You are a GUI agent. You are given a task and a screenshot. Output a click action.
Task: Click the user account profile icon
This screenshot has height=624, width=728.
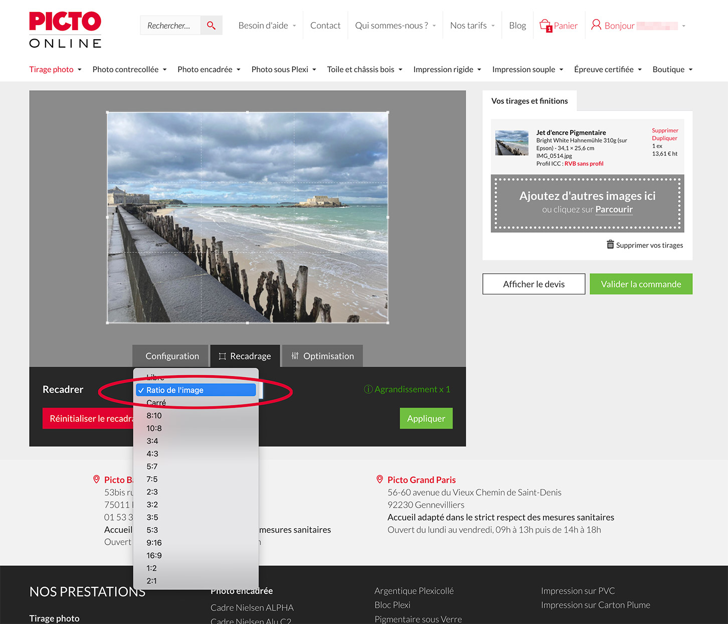[x=596, y=25]
